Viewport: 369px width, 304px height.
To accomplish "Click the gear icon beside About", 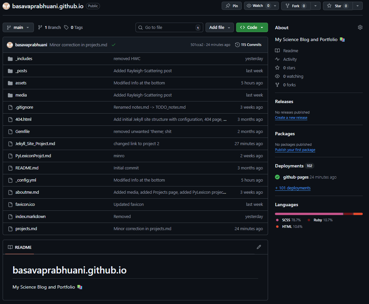I will tap(360, 28).
